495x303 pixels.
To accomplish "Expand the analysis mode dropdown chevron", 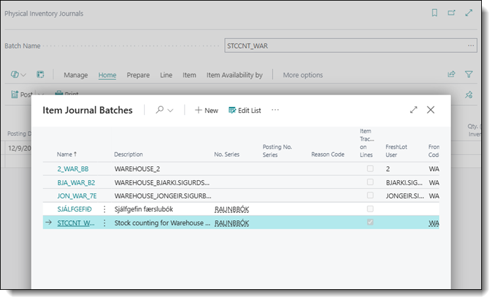I will point(24,75).
